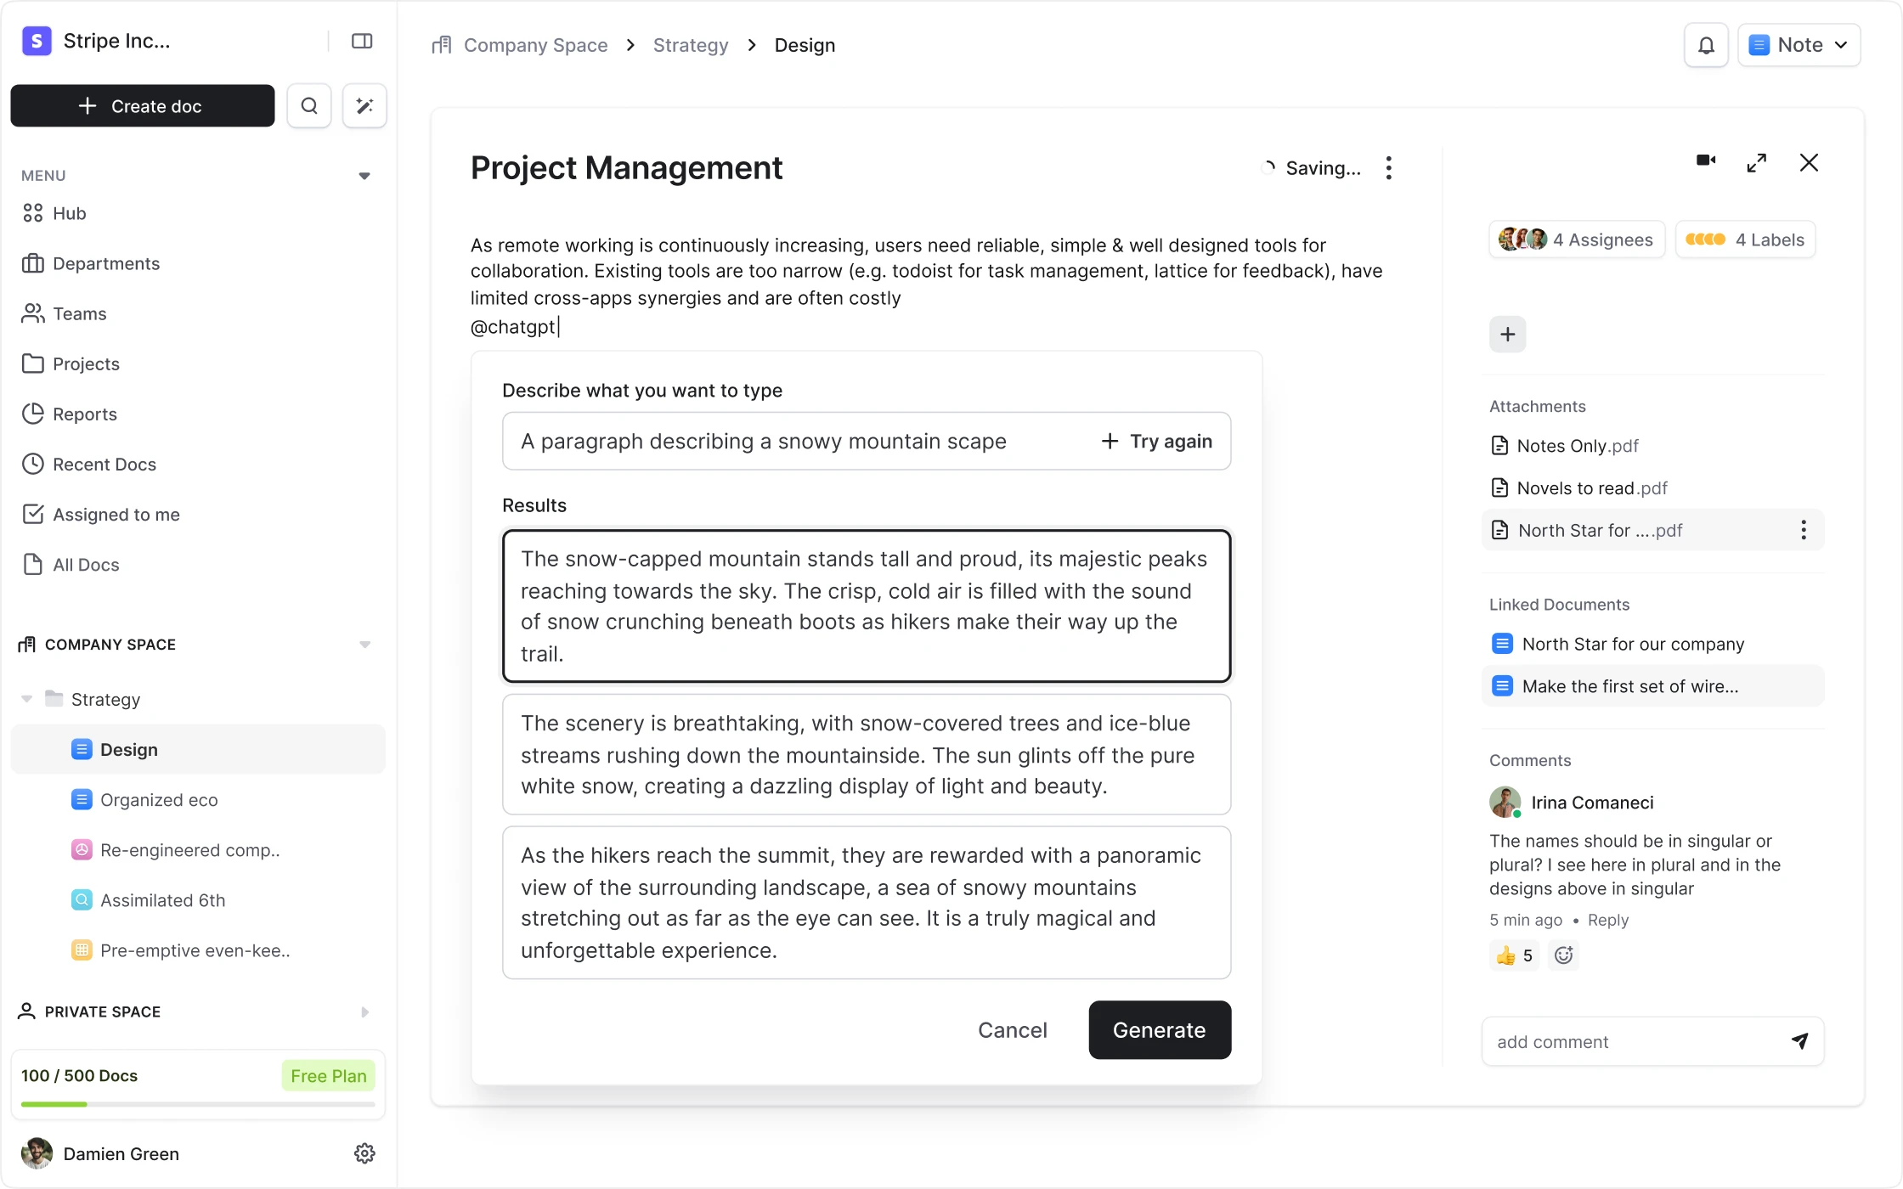This screenshot has width=1903, height=1189.
Task: Start video call with camera icon
Action: click(x=1706, y=161)
